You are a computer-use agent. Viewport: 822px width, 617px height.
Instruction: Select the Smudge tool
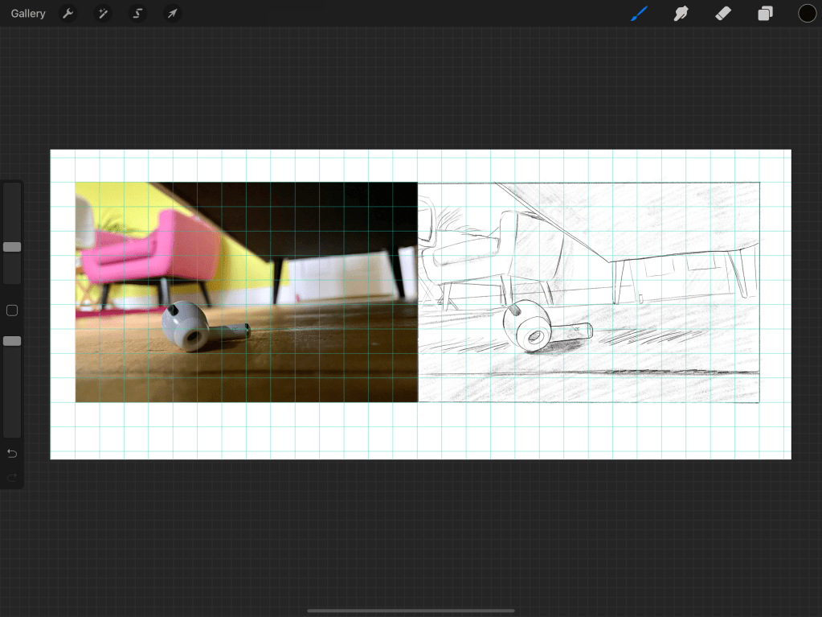(x=681, y=14)
